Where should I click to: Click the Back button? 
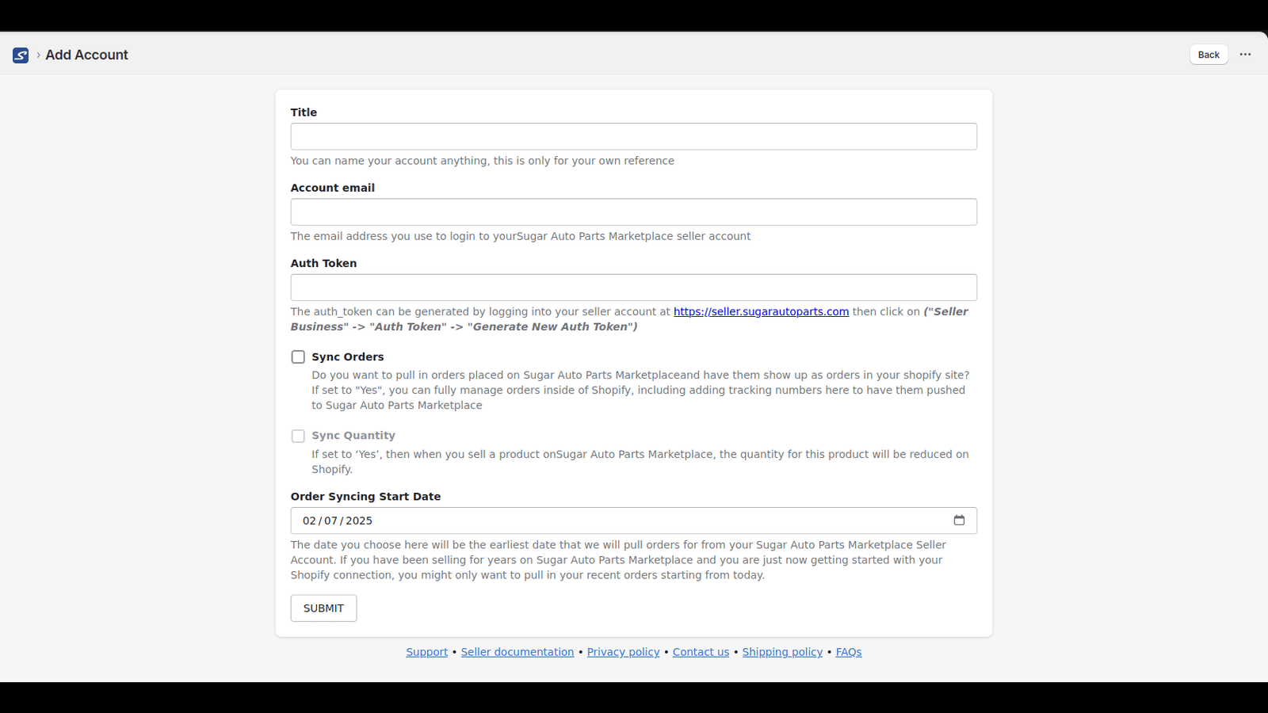[x=1209, y=55]
